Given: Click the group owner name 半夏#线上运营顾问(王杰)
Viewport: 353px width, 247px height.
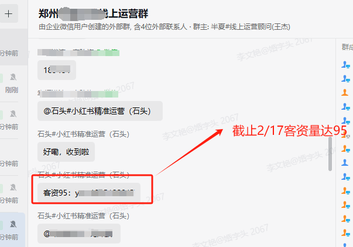Looking at the screenshot, I should pyautogui.click(x=251, y=27).
